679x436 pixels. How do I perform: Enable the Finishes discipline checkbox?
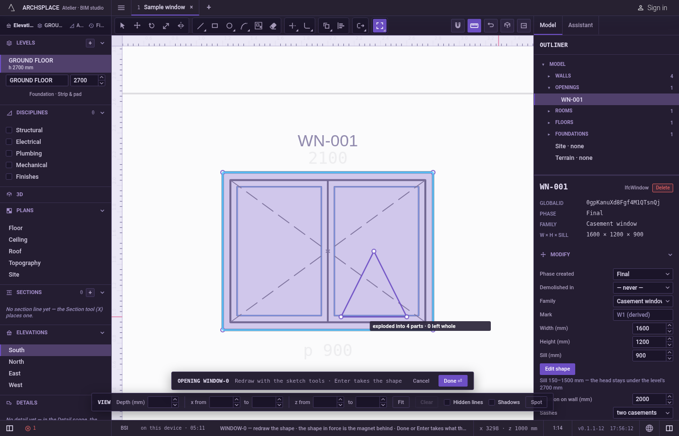click(x=9, y=177)
